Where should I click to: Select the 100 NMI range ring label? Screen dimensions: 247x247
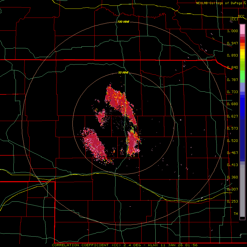point(123,22)
